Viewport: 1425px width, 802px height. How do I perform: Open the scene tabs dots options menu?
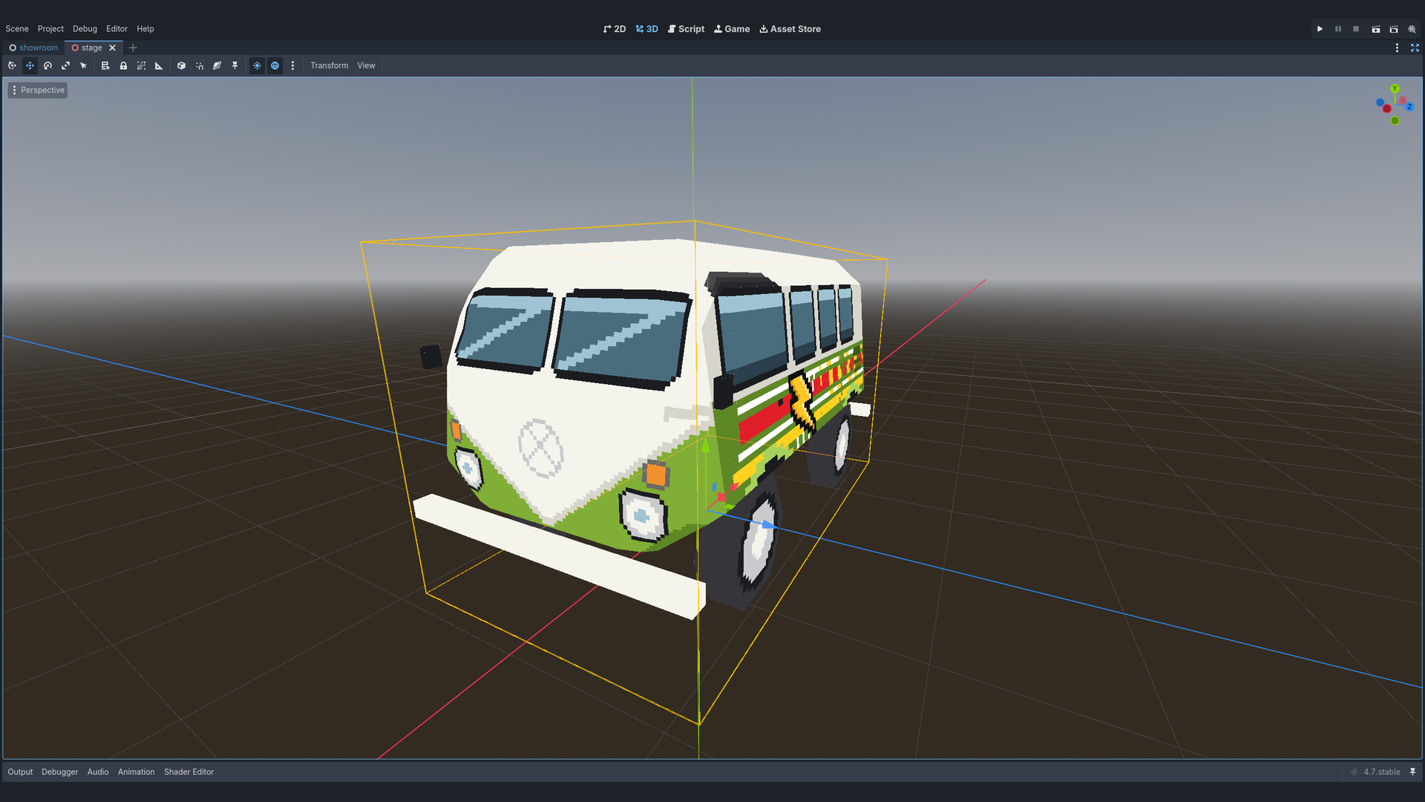pyautogui.click(x=1397, y=48)
